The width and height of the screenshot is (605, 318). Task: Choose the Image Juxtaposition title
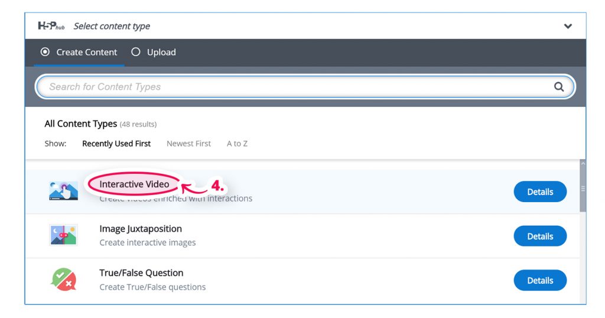click(141, 229)
